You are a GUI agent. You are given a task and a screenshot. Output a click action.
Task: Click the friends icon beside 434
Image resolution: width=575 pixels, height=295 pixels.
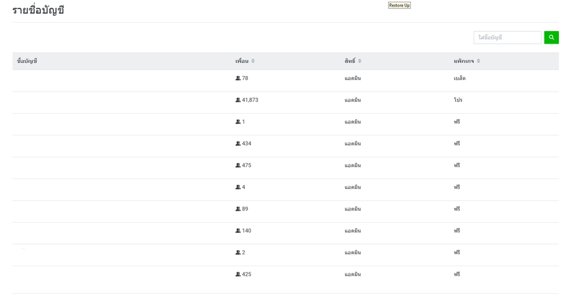tap(238, 144)
